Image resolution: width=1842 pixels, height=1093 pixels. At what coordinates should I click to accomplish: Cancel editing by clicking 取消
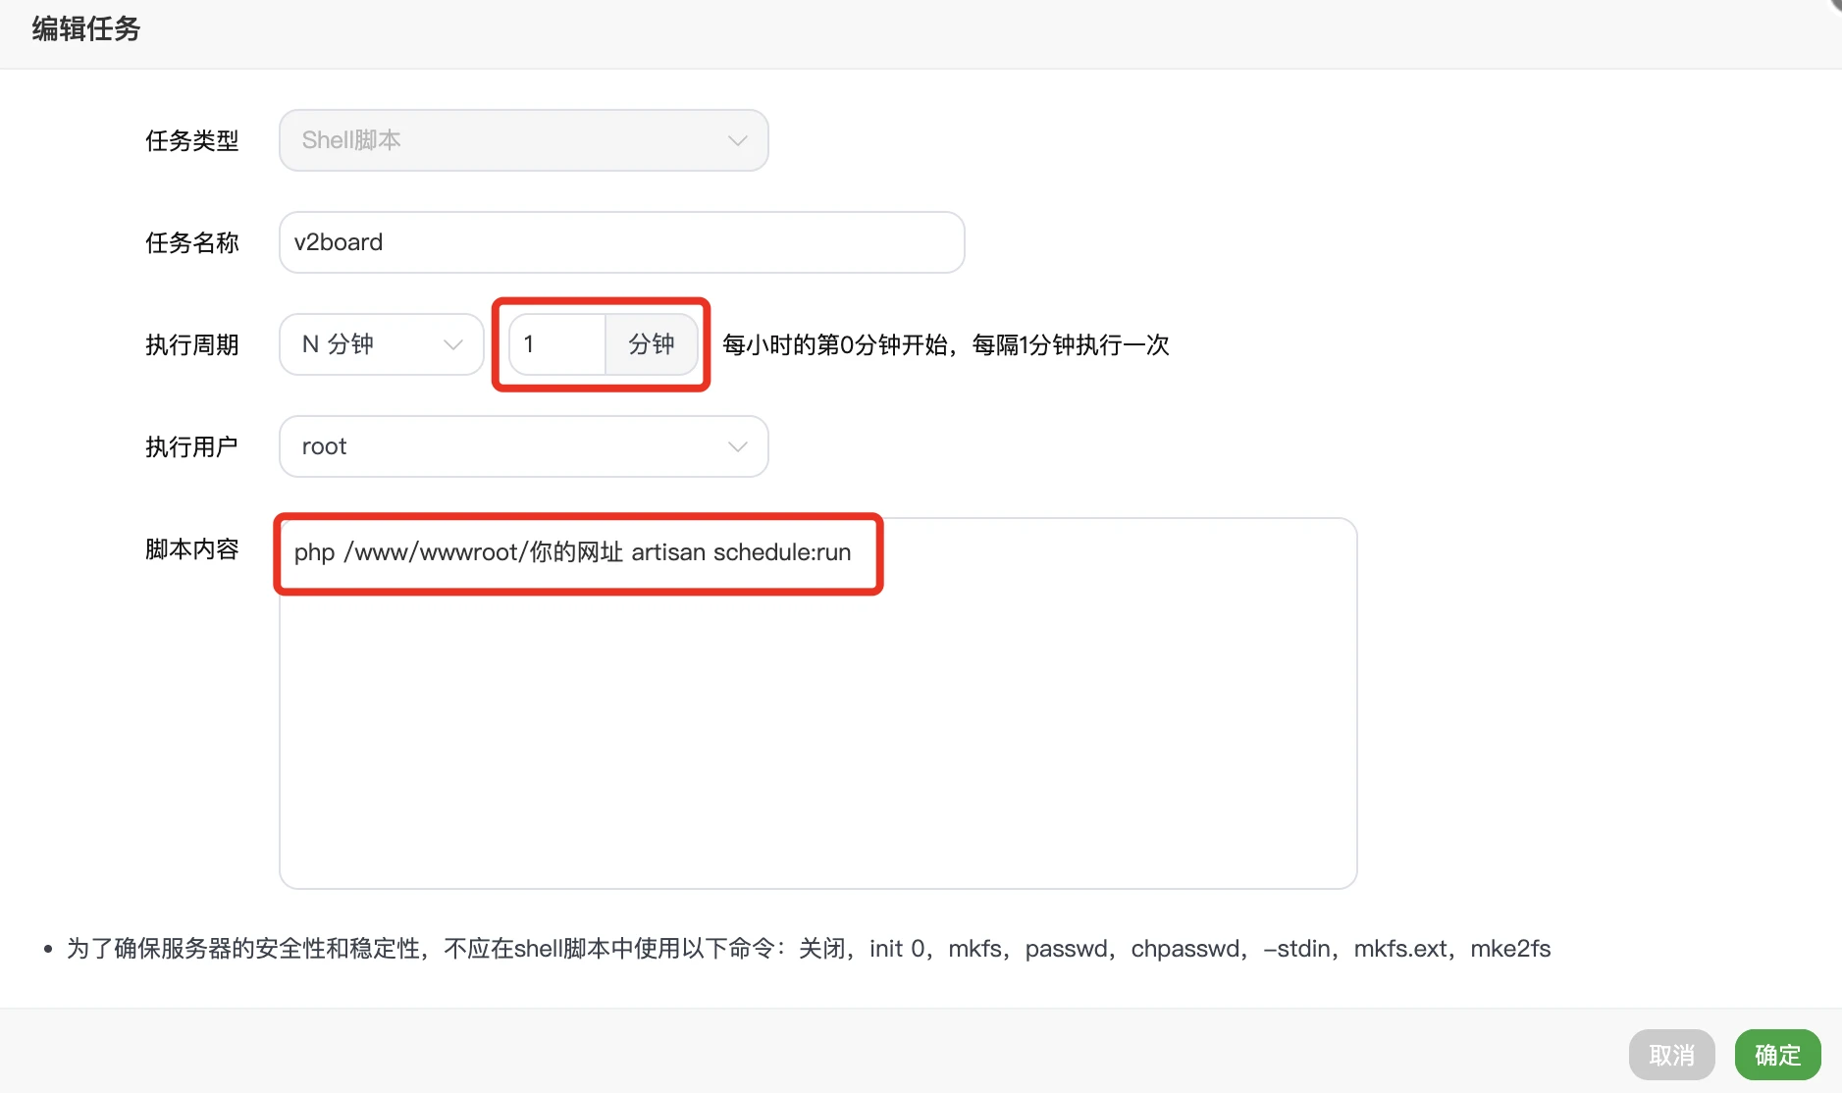(x=1671, y=1054)
